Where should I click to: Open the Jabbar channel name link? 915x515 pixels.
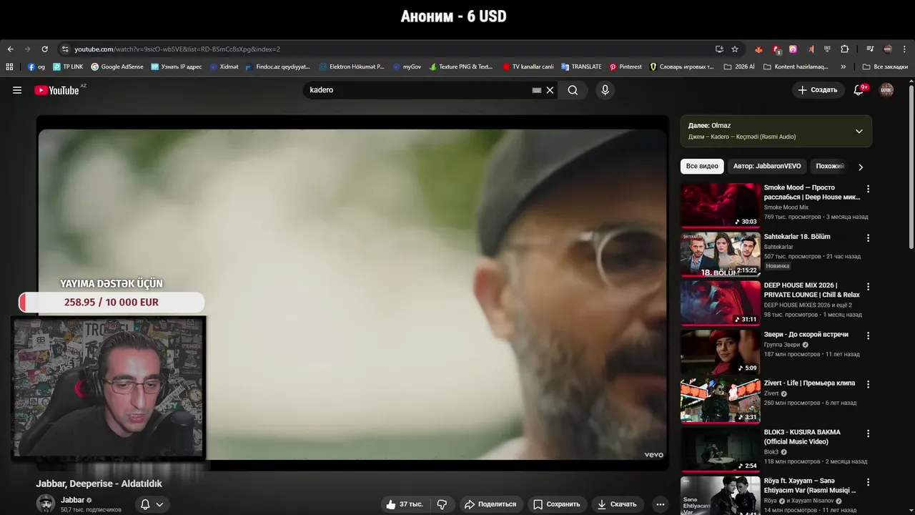pos(73,500)
